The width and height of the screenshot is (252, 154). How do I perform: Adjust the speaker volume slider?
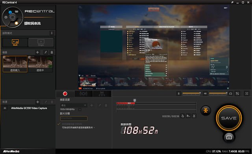click(218, 93)
